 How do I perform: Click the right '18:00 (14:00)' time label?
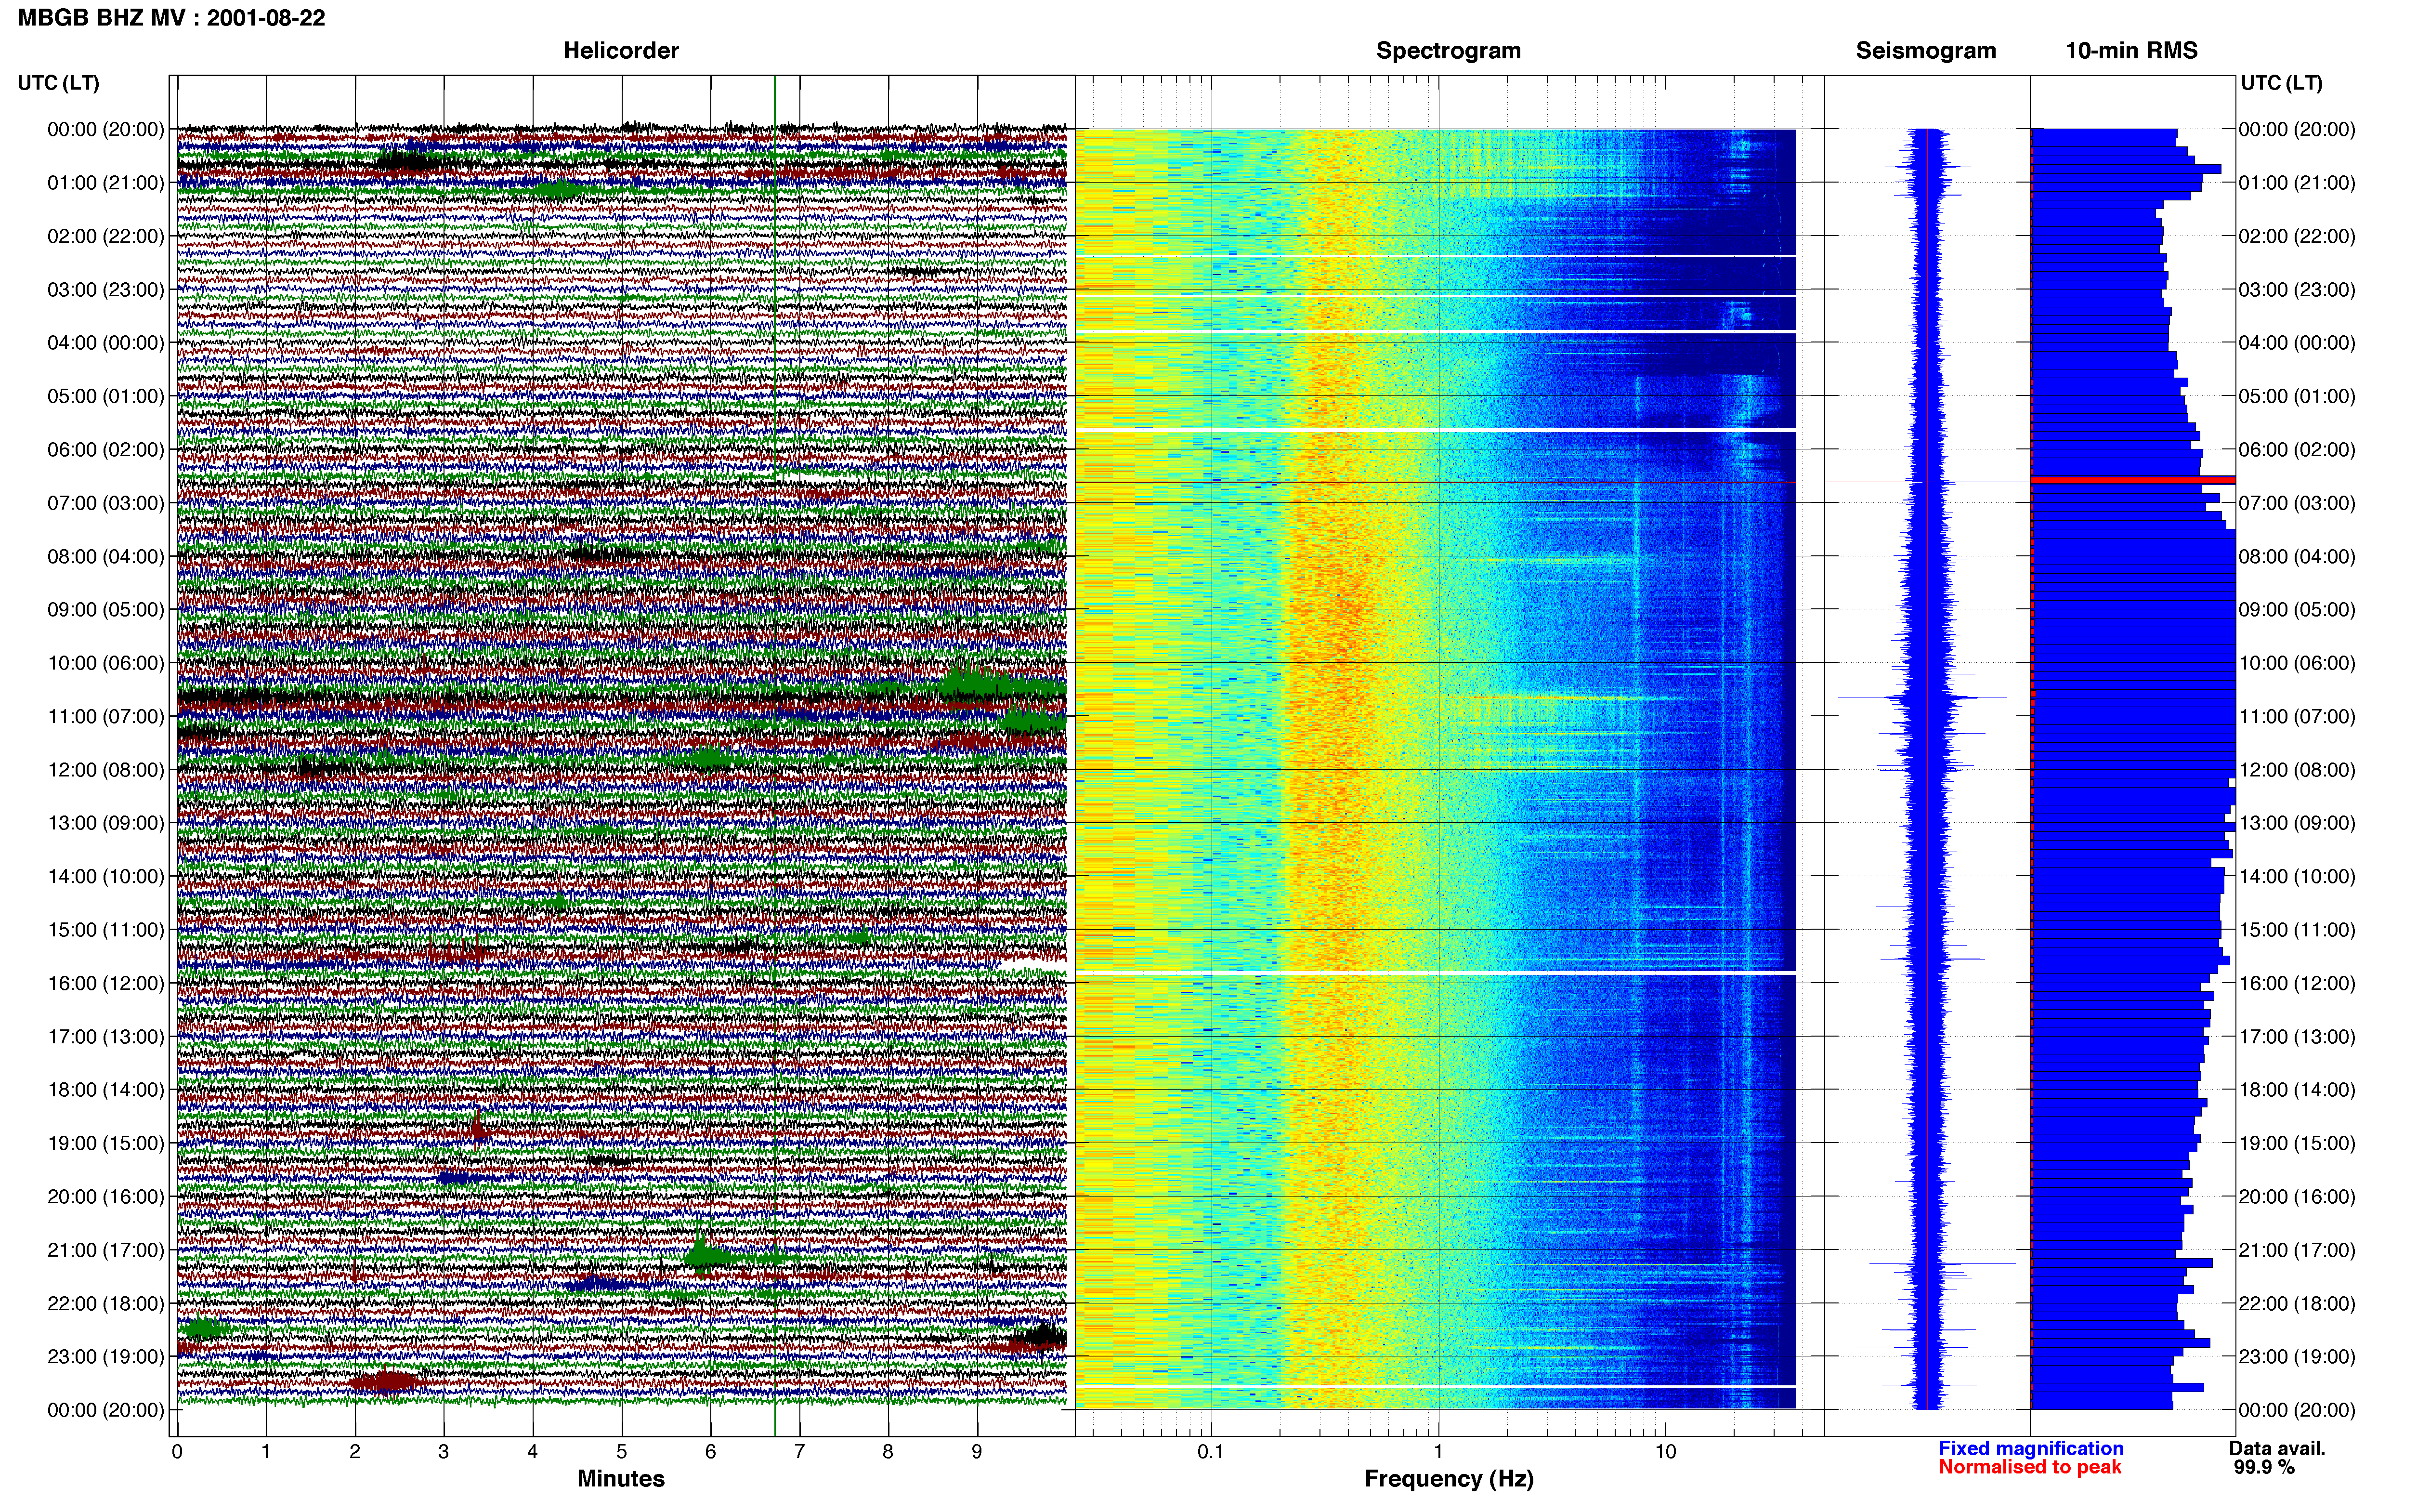coord(2297,1090)
